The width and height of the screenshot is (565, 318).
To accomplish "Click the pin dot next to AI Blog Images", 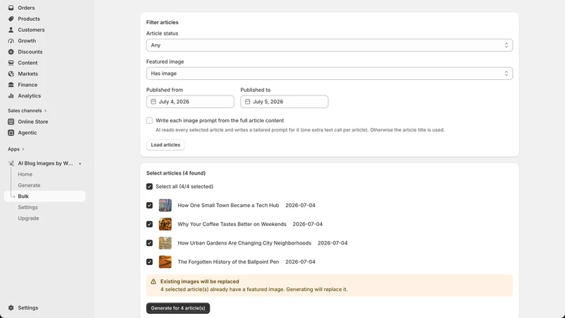I will [80, 164].
